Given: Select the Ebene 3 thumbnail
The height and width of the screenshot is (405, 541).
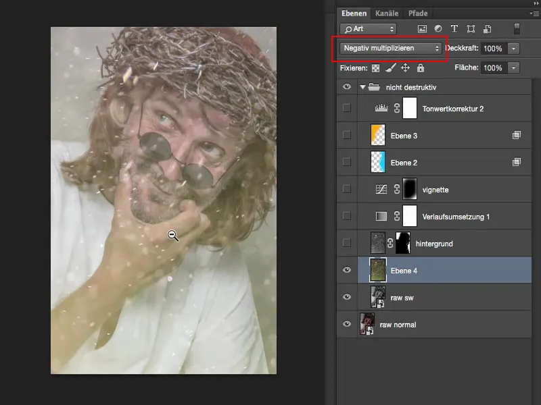Looking at the screenshot, I should [x=378, y=135].
